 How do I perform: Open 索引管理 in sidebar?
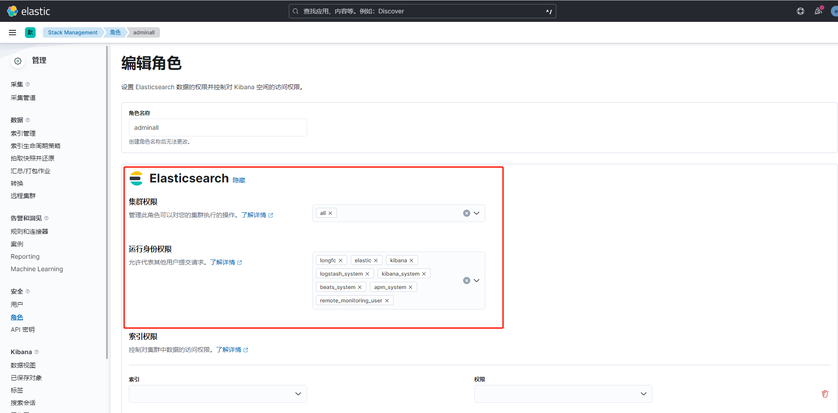click(x=23, y=133)
